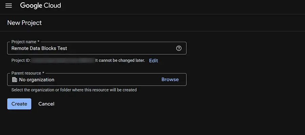The image size is (305, 135).
Task: Click the "Parent resource *" field label
Action: click(x=28, y=73)
